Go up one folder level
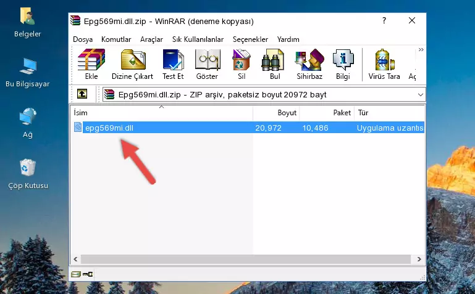Viewport: 475px width, 294px height. (x=82, y=94)
